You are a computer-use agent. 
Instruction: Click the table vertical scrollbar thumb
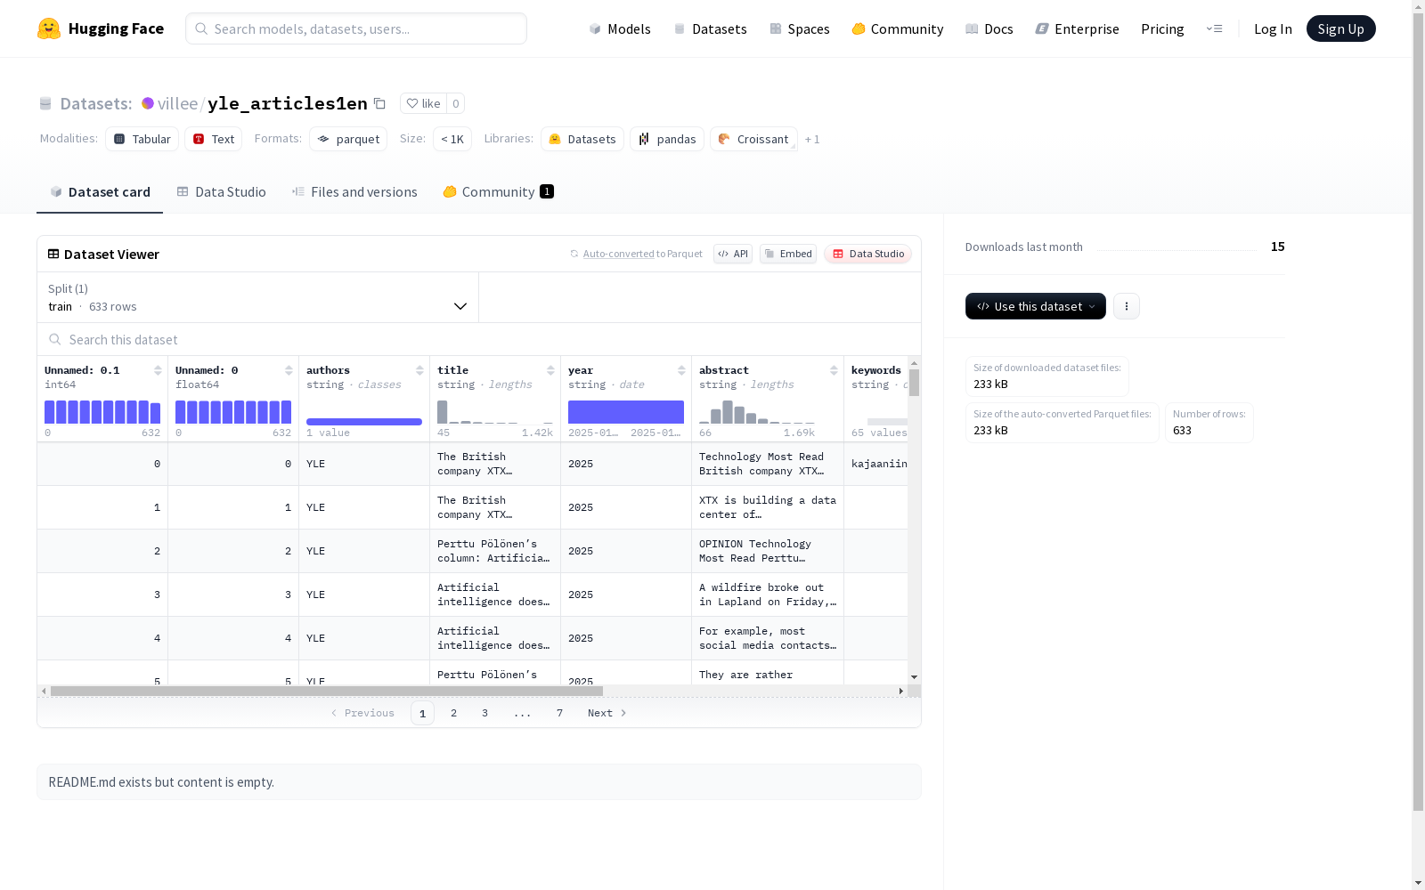click(x=914, y=383)
